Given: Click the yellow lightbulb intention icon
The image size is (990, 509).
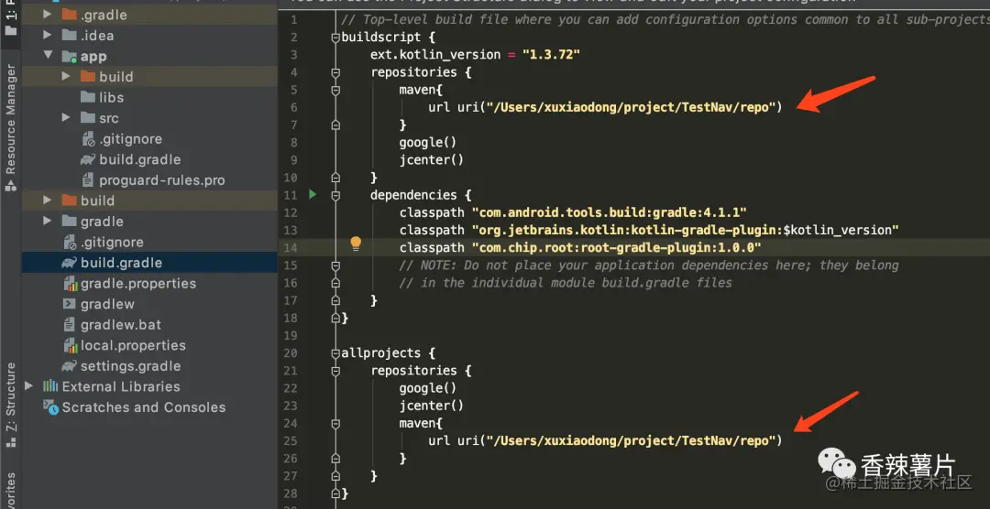Looking at the screenshot, I should 356,244.
